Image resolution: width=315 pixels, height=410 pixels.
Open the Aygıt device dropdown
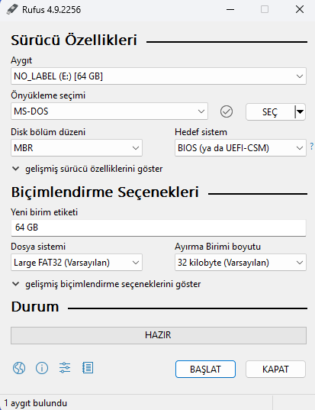(x=159, y=76)
